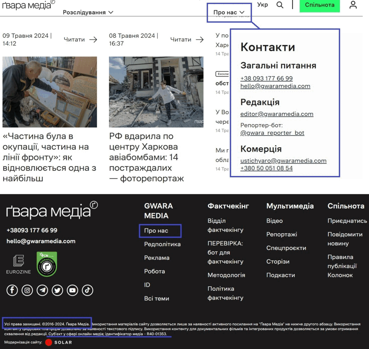Viewport: 369px width, 349px height.
Task: Call general number +38 093 177 66 99
Action: (267, 78)
